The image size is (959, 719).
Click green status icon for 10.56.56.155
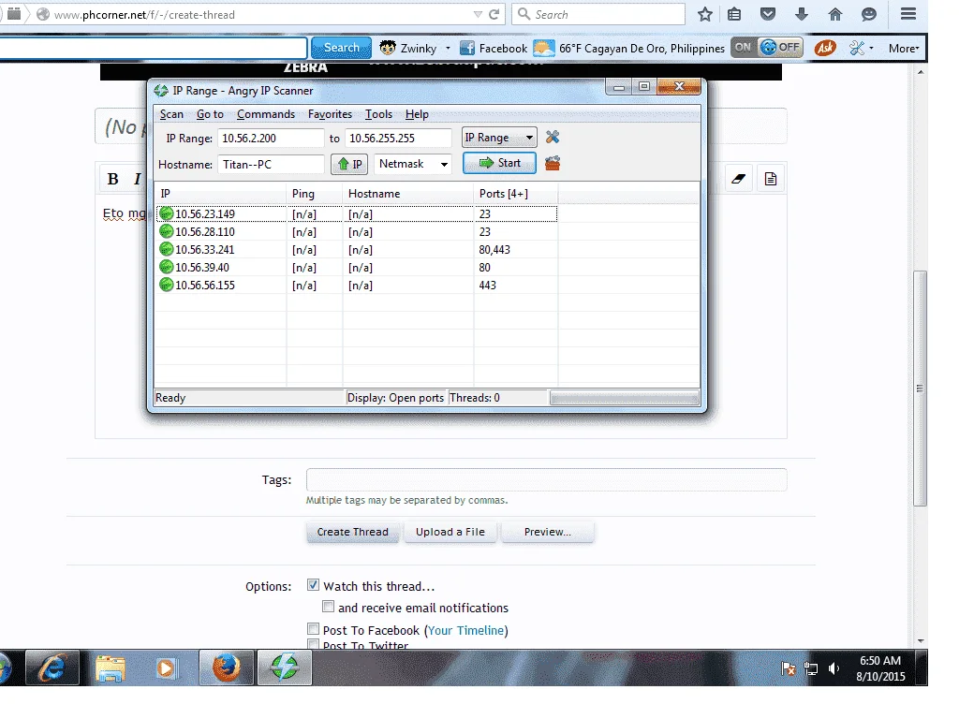(x=167, y=285)
